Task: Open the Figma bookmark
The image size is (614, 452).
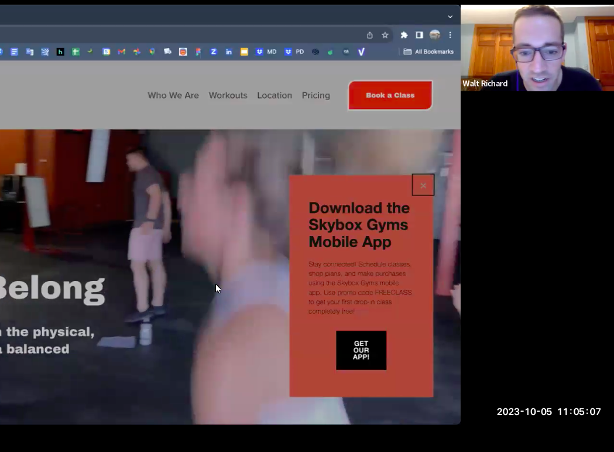Action: pyautogui.click(x=198, y=52)
